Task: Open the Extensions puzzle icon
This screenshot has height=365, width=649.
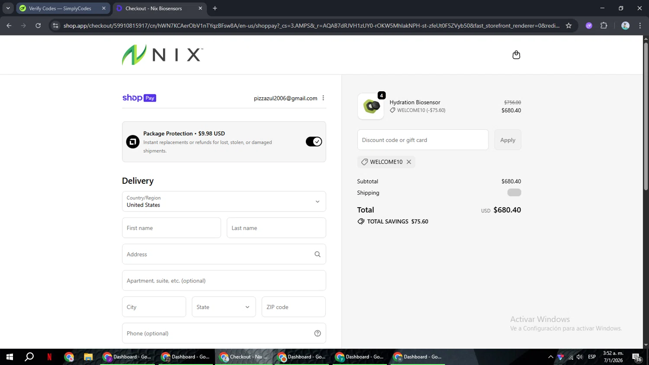Action: (x=604, y=26)
